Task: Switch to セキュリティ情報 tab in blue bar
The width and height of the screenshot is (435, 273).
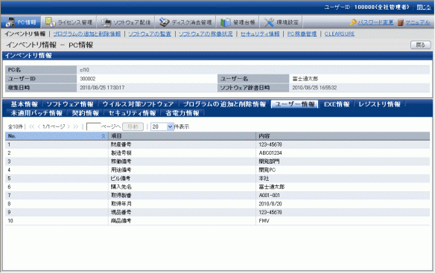Action: click(x=132, y=113)
